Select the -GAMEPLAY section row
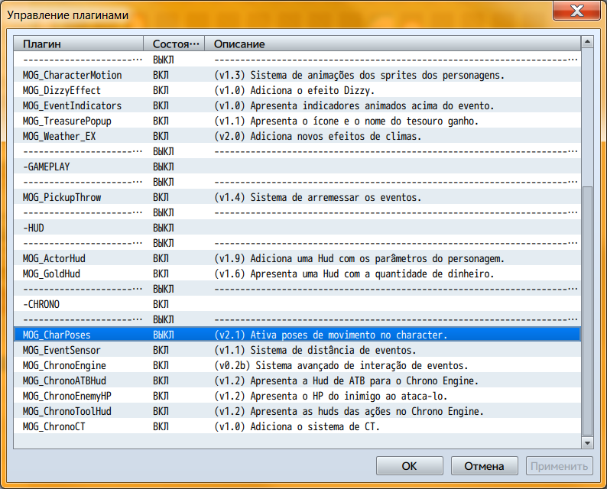This screenshot has width=607, height=489. (47, 167)
